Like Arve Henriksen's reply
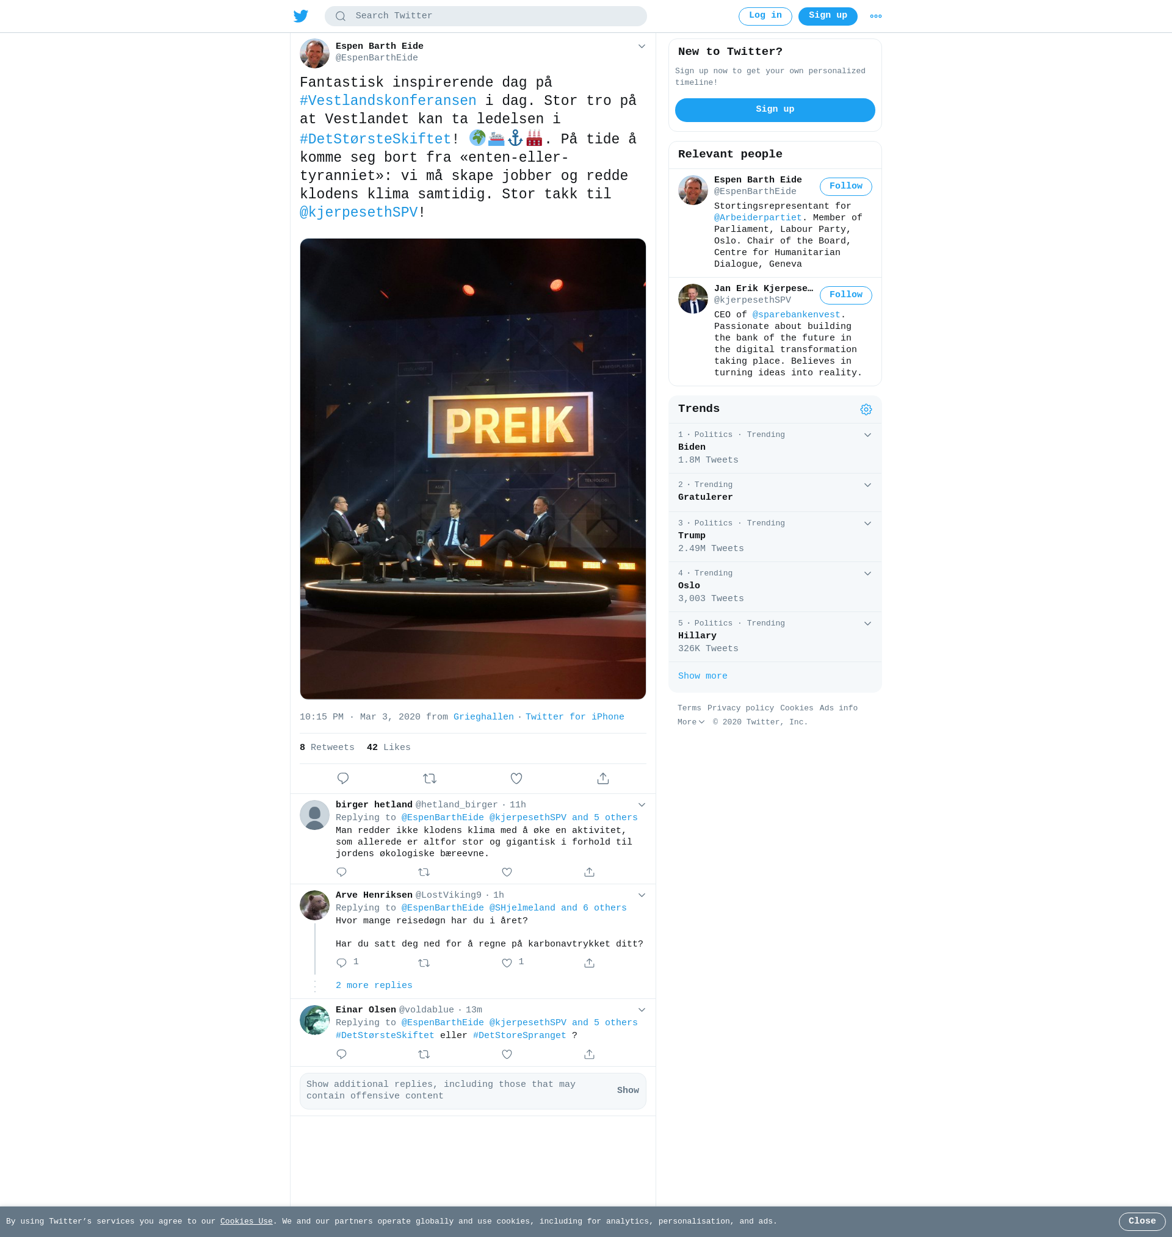 pyautogui.click(x=507, y=962)
